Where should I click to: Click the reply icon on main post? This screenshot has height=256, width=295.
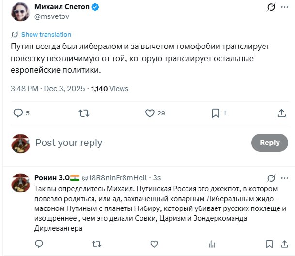(18, 113)
